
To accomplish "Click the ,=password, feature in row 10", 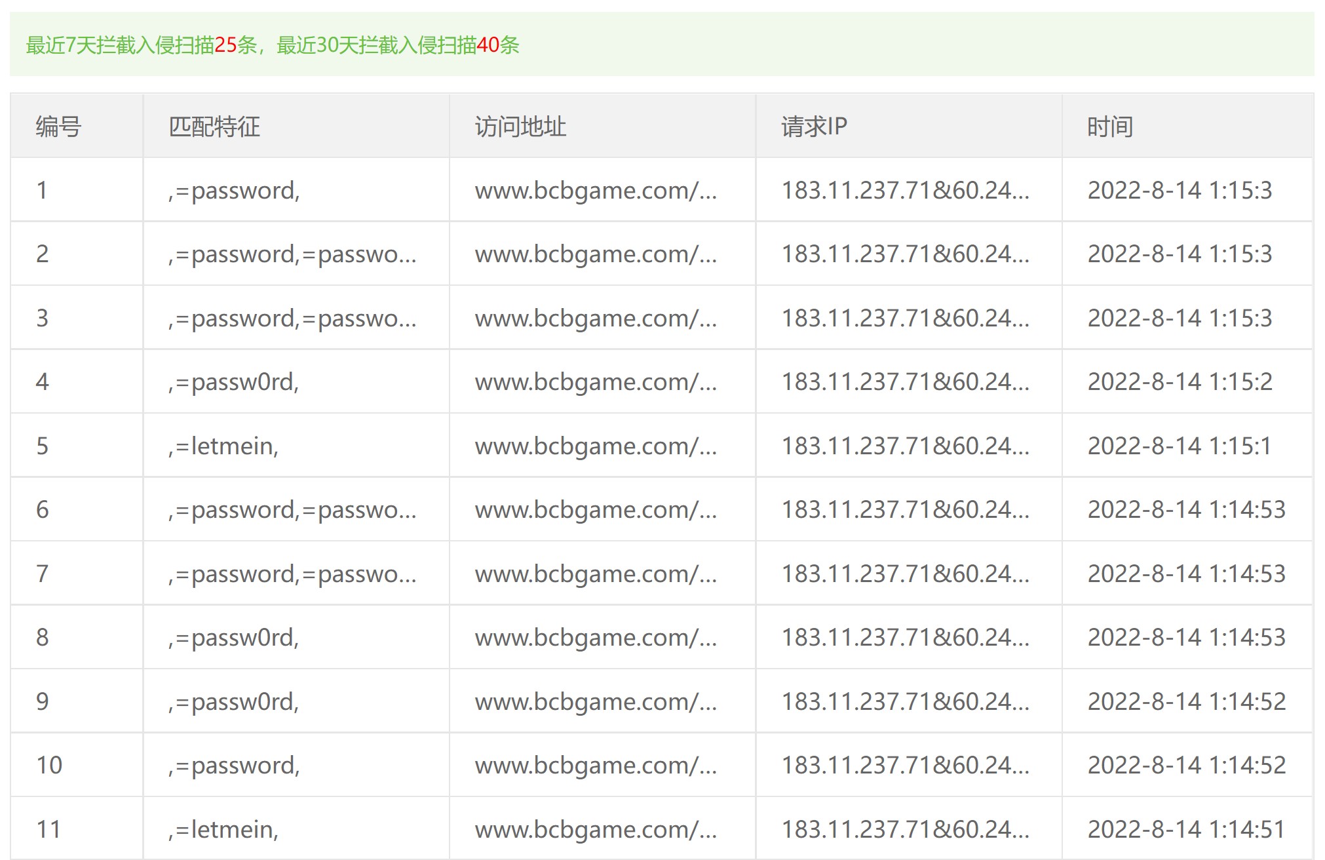I will [x=234, y=766].
